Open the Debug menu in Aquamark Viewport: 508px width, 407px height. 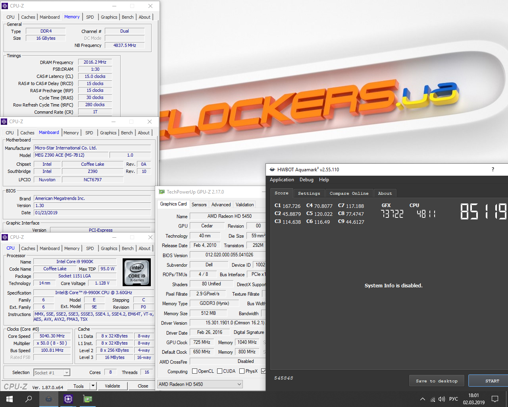(306, 180)
